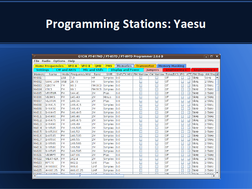252x189 pixels.
Task: Switch to VFO A tab
Action: 72,66
